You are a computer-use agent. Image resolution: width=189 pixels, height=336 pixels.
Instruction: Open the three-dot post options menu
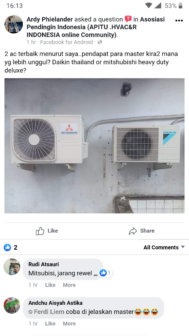coord(179,21)
